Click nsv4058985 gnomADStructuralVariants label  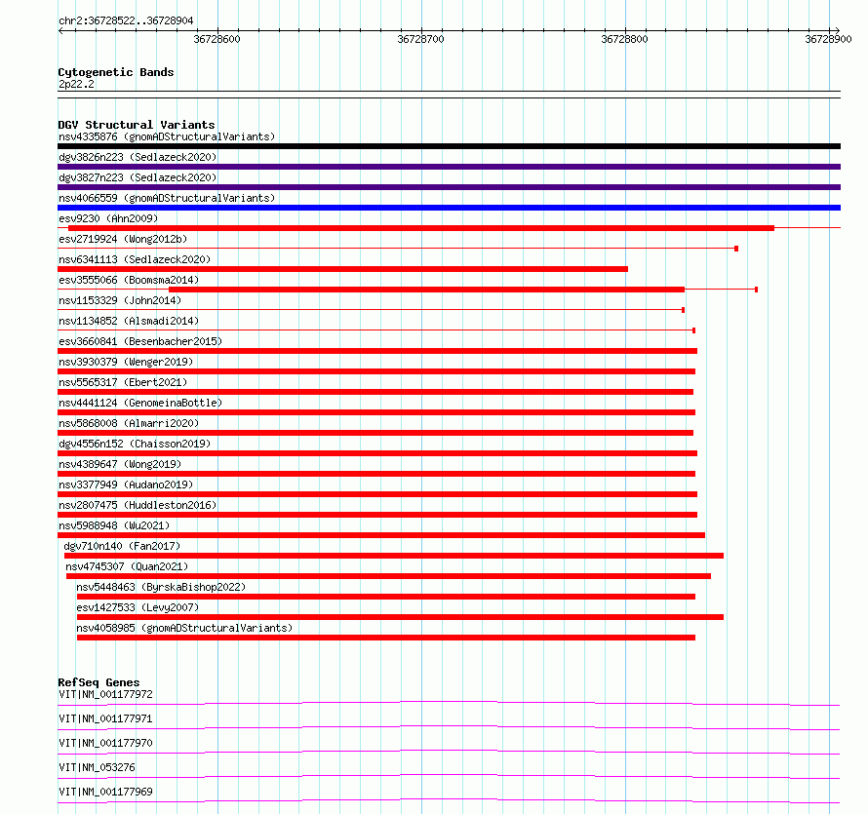click(x=184, y=628)
